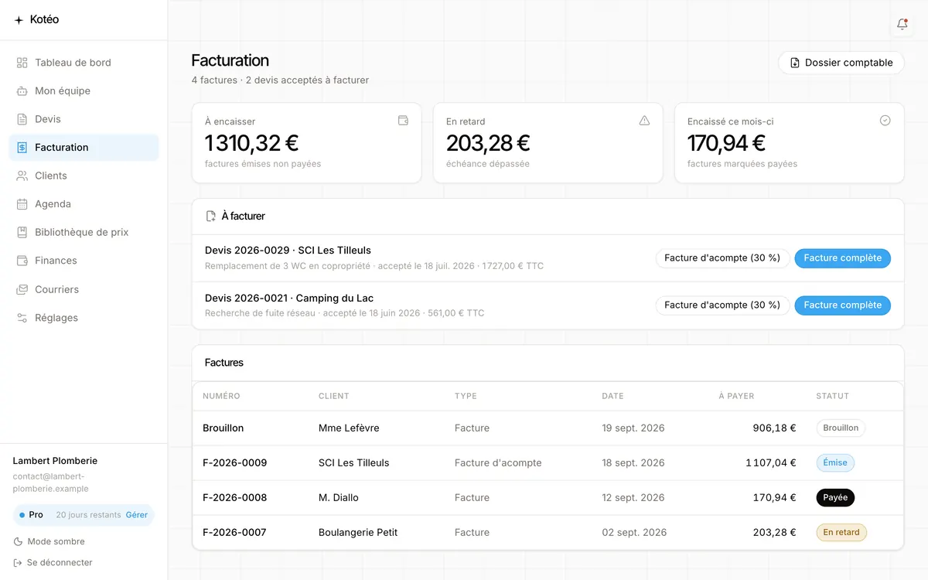Image resolution: width=928 pixels, height=580 pixels.
Task: Create Facture complète for Camping du Lac
Action: pyautogui.click(x=843, y=305)
